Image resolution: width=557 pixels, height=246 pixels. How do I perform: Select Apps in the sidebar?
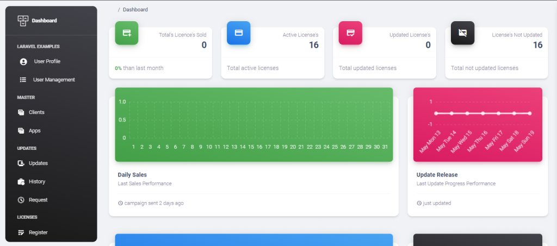35,131
